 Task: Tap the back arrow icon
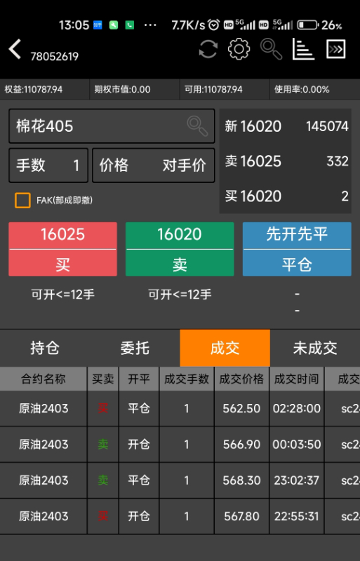(x=15, y=49)
